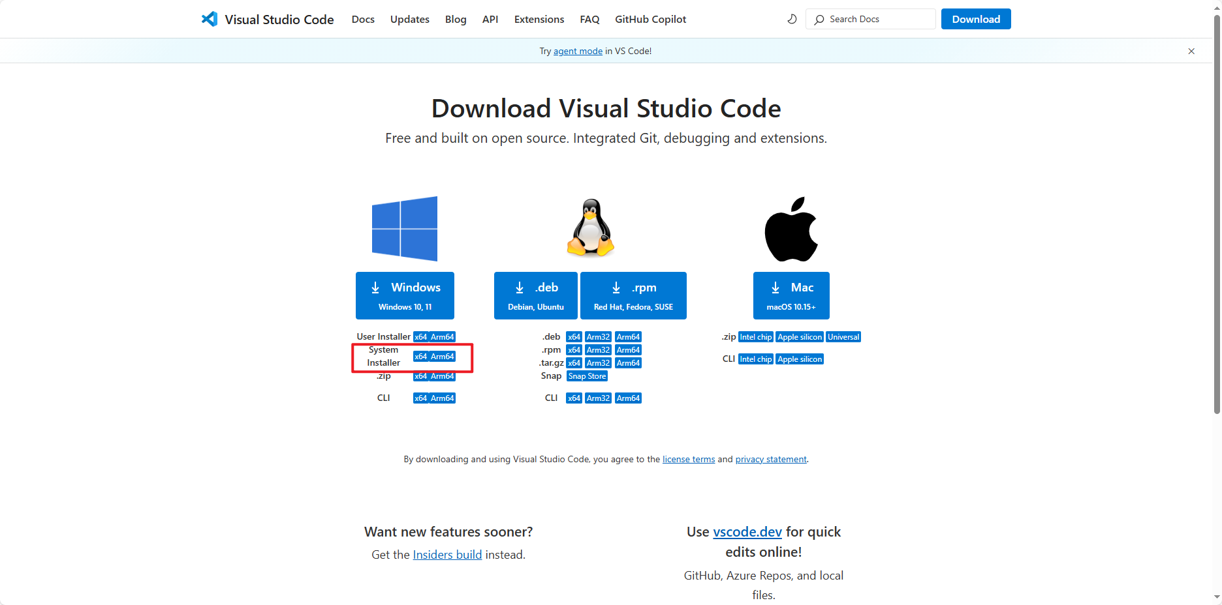Select Windows System Installer x64

pyautogui.click(x=421, y=357)
